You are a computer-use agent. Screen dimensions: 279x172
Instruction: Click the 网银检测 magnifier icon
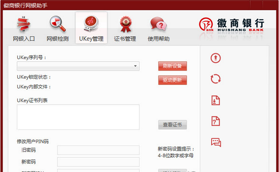(x=58, y=24)
